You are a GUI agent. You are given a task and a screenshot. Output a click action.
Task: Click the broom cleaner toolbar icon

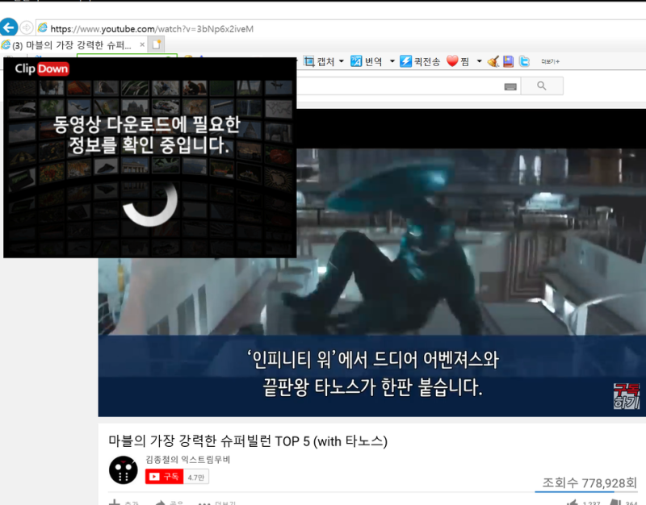[x=493, y=61]
